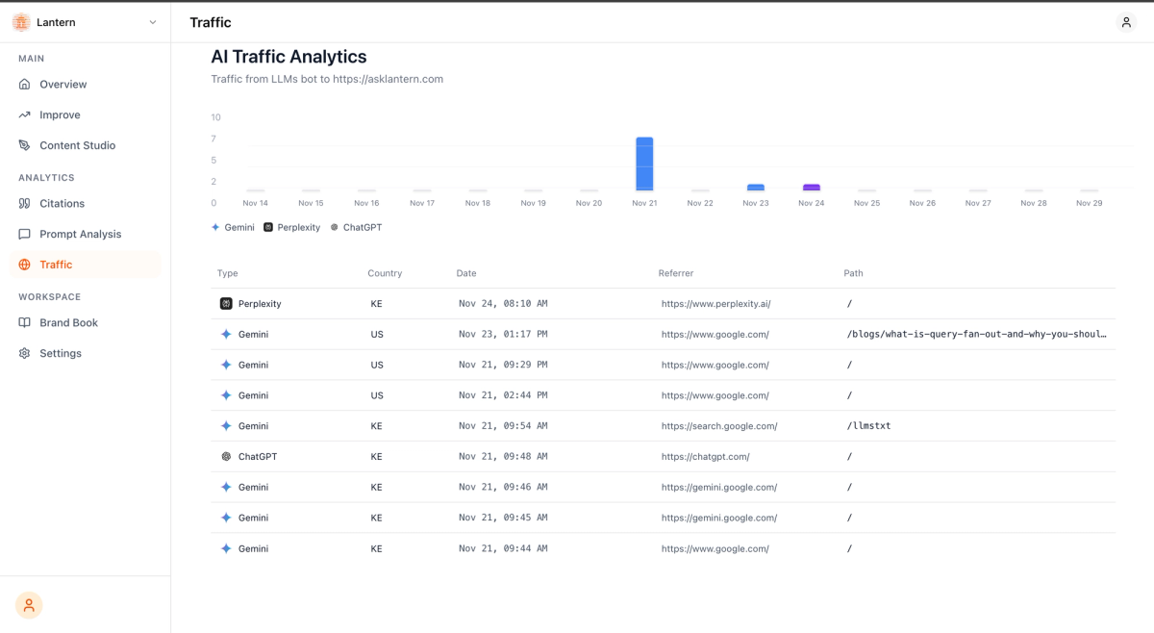This screenshot has width=1154, height=633.
Task: Toggle Perplexity legend label
Action: 299,227
